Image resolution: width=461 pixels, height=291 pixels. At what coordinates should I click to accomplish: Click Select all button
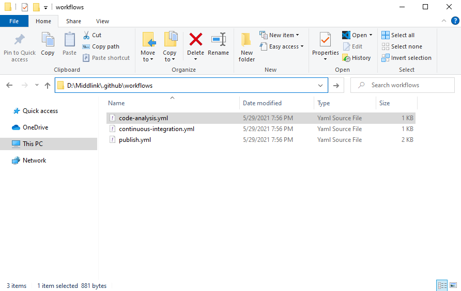click(x=398, y=35)
